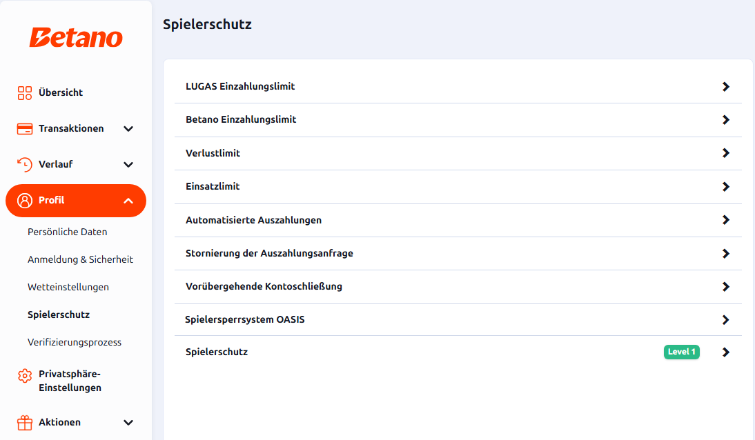Open Persönliche Daten in sidebar

coord(68,232)
